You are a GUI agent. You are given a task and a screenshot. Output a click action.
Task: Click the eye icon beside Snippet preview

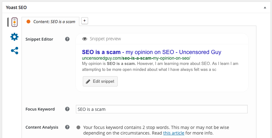coord(85,39)
